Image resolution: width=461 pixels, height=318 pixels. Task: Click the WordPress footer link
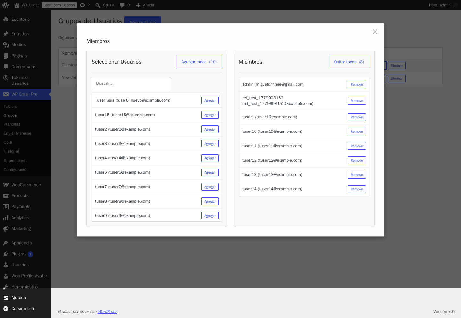pyautogui.click(x=108, y=312)
